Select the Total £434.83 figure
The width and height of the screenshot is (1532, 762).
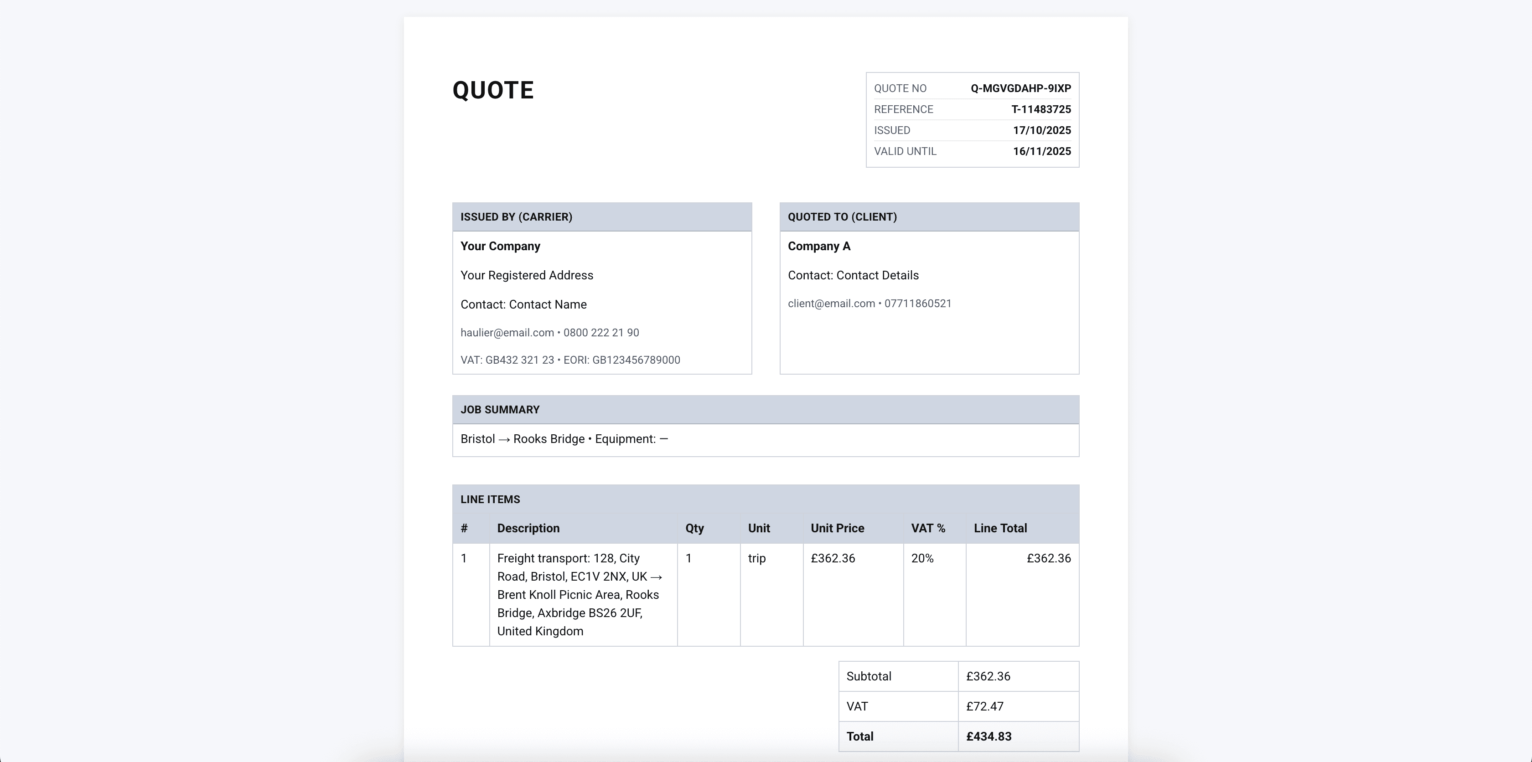tap(989, 736)
